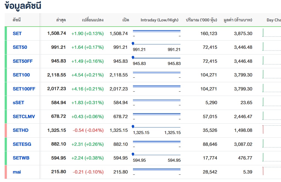Click the SET row day chart thumbnail
The height and width of the screenshot is (182, 281).
(x=271, y=33)
